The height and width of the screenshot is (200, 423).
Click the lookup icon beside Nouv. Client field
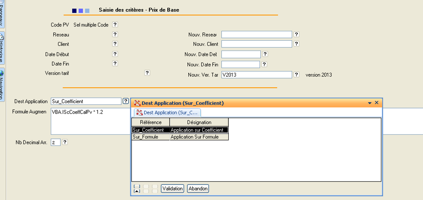[296, 44]
